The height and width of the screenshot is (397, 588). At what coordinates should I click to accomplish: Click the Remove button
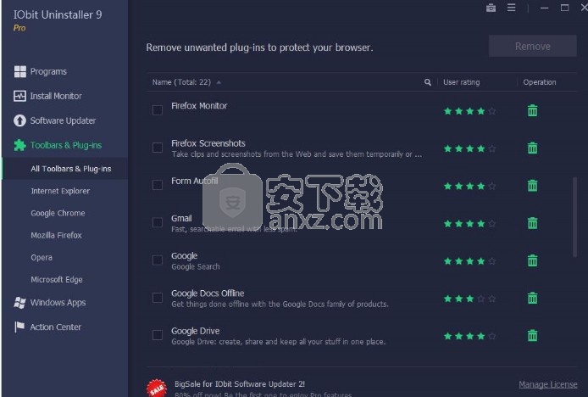pyautogui.click(x=532, y=46)
